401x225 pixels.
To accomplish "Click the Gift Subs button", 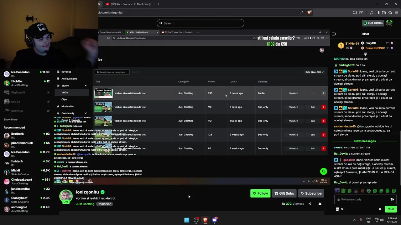I will coord(284,193).
